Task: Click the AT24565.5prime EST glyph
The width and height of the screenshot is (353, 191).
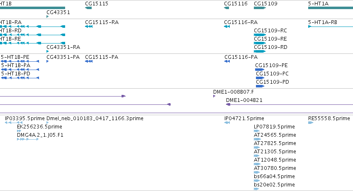Action: [257, 140]
